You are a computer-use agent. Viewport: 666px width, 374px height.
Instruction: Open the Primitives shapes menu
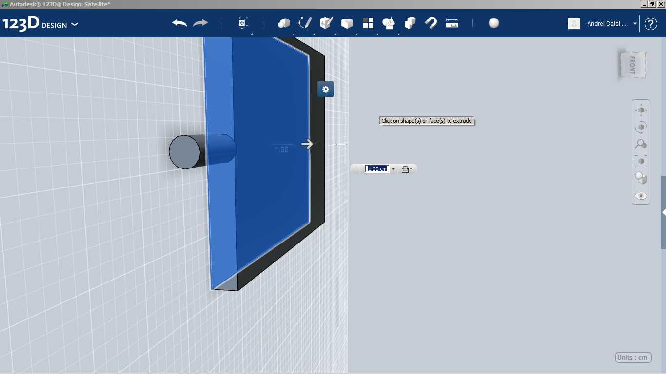284,23
